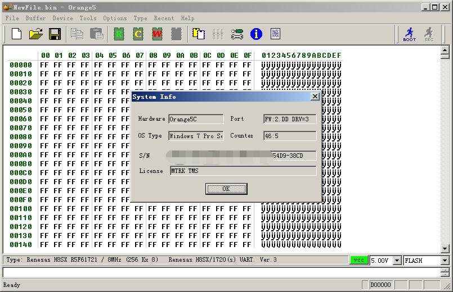
Task: Toggle the green vcc power indicator
Action: coord(358,261)
